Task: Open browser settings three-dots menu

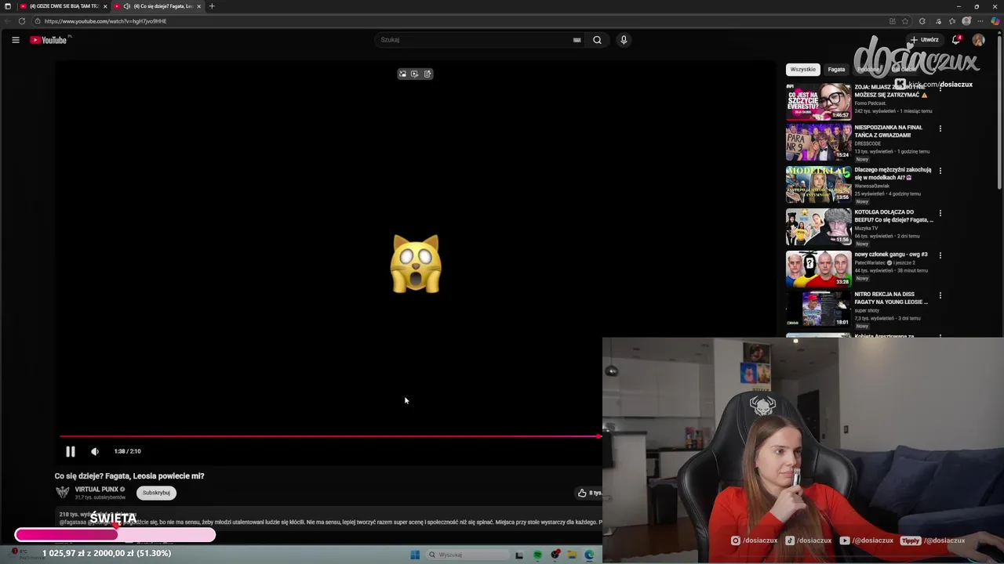Action: (980, 21)
